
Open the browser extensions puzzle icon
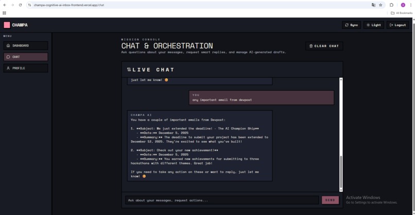pyautogui.click(x=391, y=5)
